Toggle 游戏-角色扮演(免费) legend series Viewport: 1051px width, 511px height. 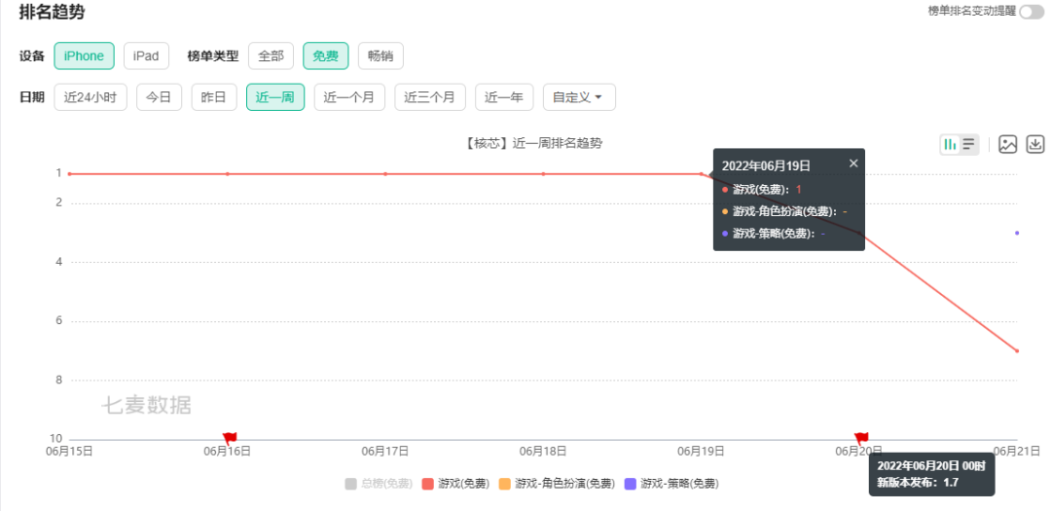pos(557,484)
